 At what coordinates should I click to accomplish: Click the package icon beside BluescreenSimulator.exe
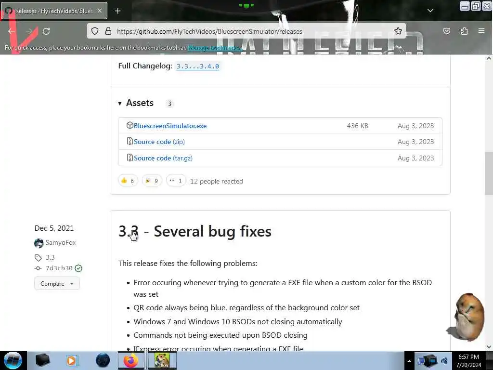pos(130,125)
